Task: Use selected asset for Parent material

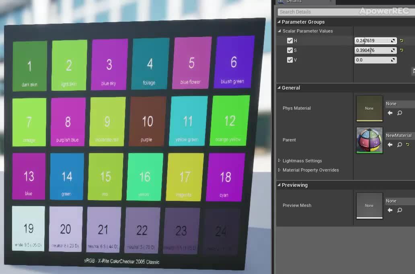Action: 390,145
